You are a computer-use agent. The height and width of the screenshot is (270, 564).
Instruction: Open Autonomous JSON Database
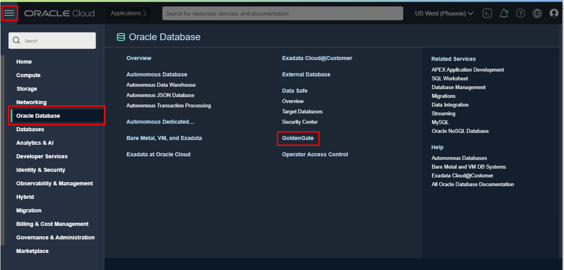click(x=160, y=95)
